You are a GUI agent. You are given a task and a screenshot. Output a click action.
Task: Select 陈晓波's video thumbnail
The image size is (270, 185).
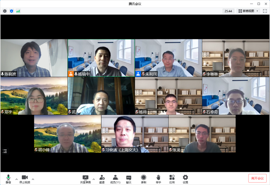pyautogui.click(x=34, y=58)
